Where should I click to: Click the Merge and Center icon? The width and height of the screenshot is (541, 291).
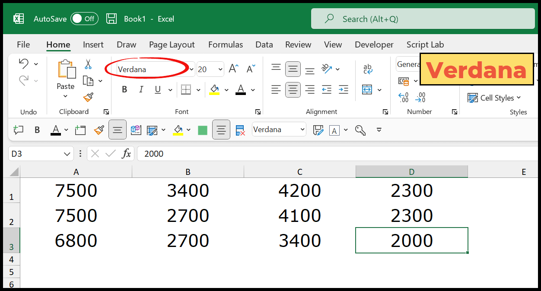367,90
